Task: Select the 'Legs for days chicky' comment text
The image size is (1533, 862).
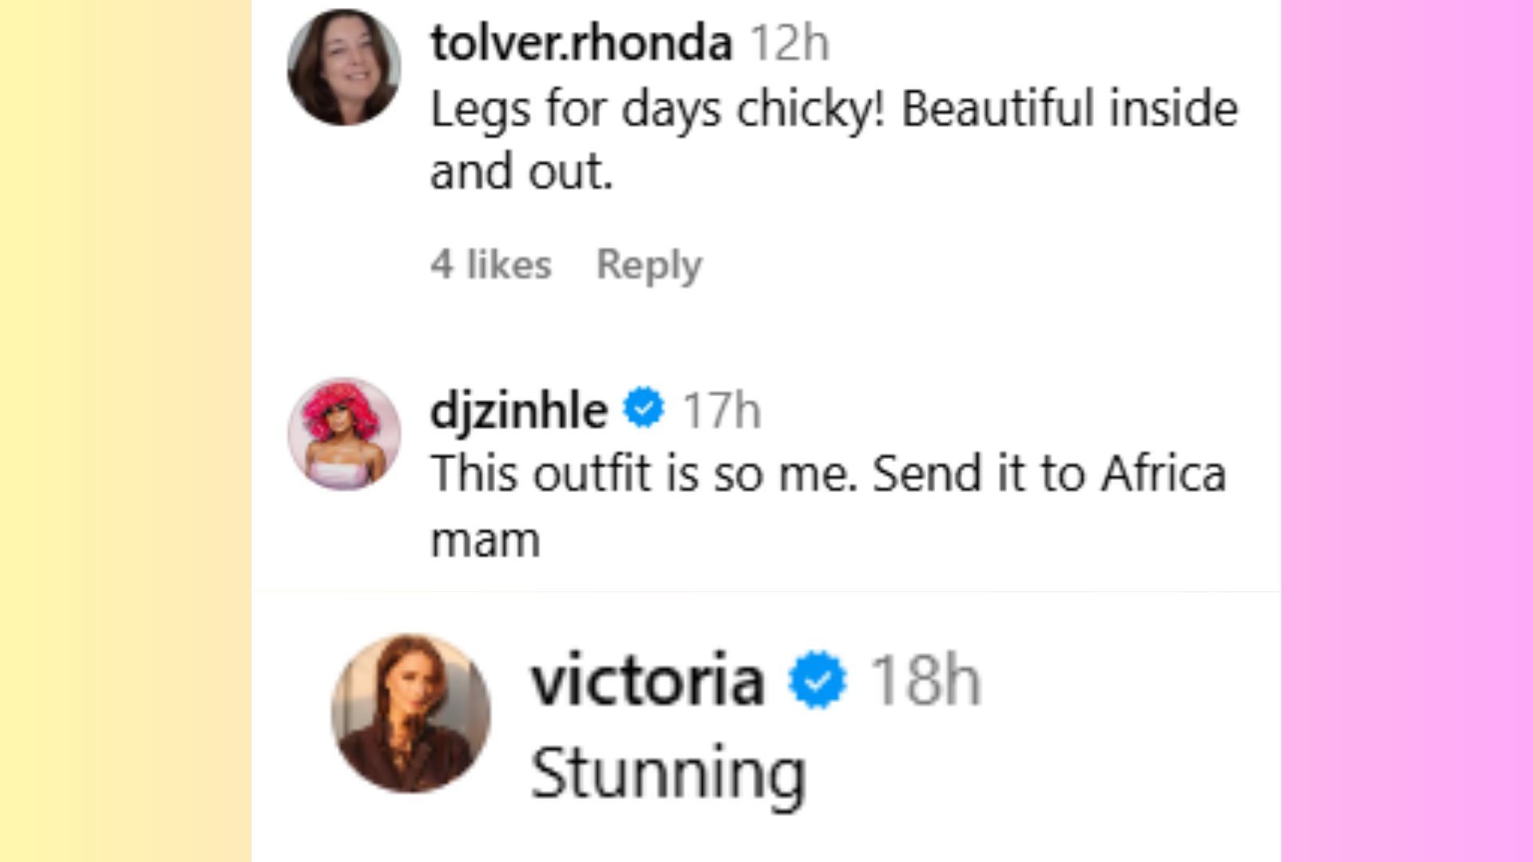Action: click(x=834, y=140)
